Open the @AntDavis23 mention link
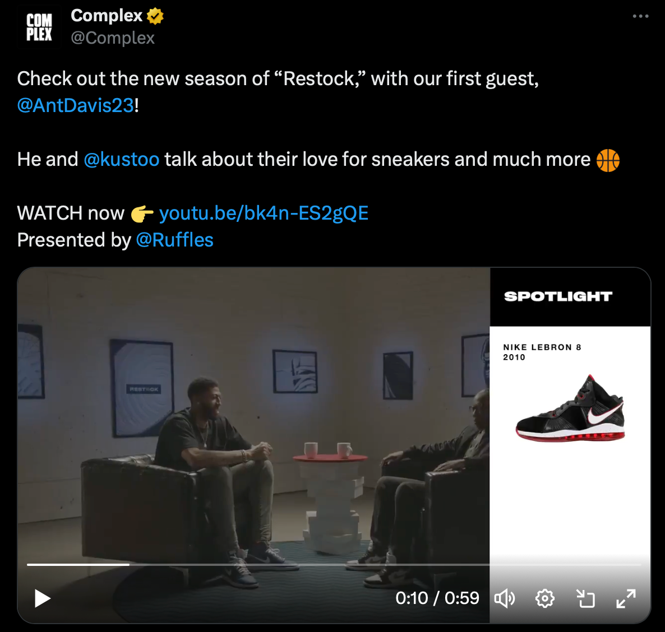The image size is (665, 632). (x=76, y=105)
